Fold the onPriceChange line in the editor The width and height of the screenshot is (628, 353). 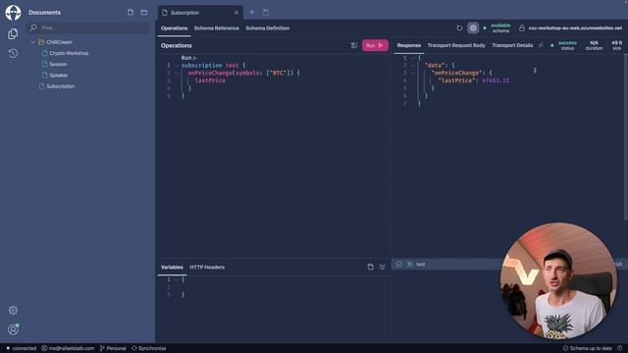[177, 73]
